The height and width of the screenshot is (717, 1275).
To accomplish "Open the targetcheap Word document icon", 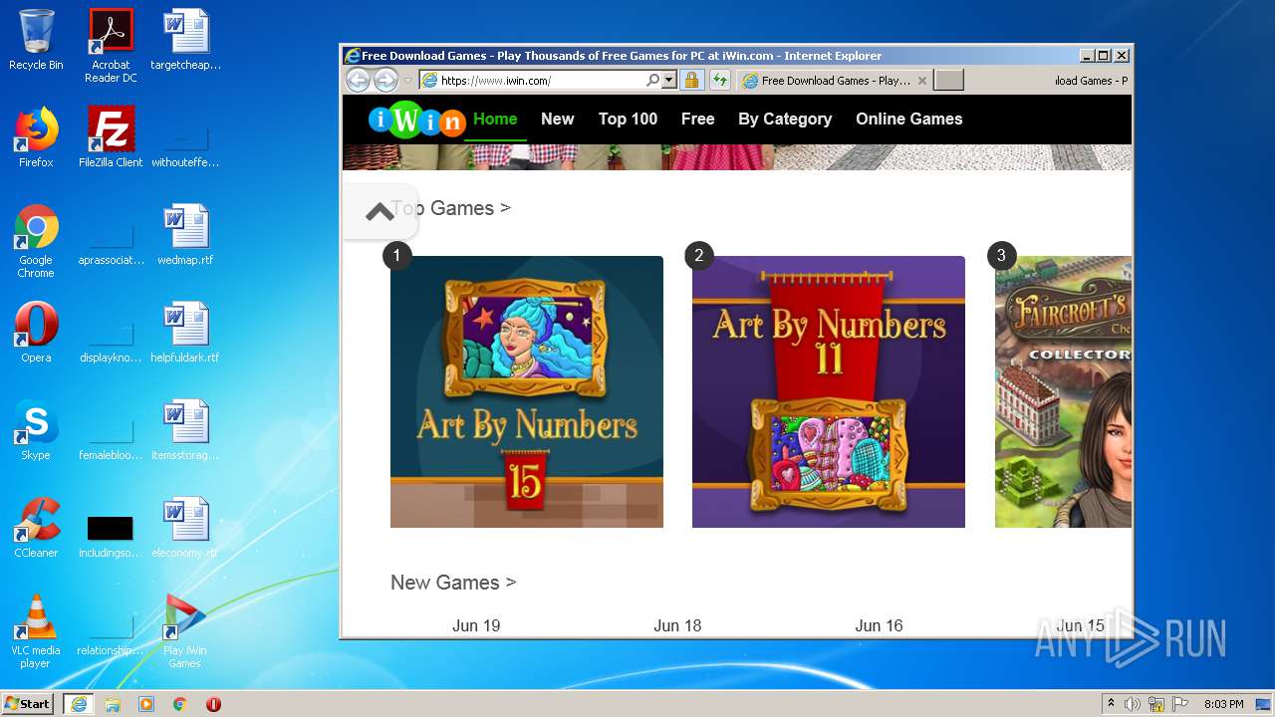I will pyautogui.click(x=185, y=40).
